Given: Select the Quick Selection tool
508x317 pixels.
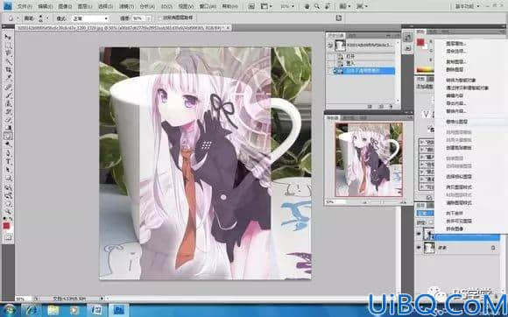Looking at the screenshot, I should (8, 61).
